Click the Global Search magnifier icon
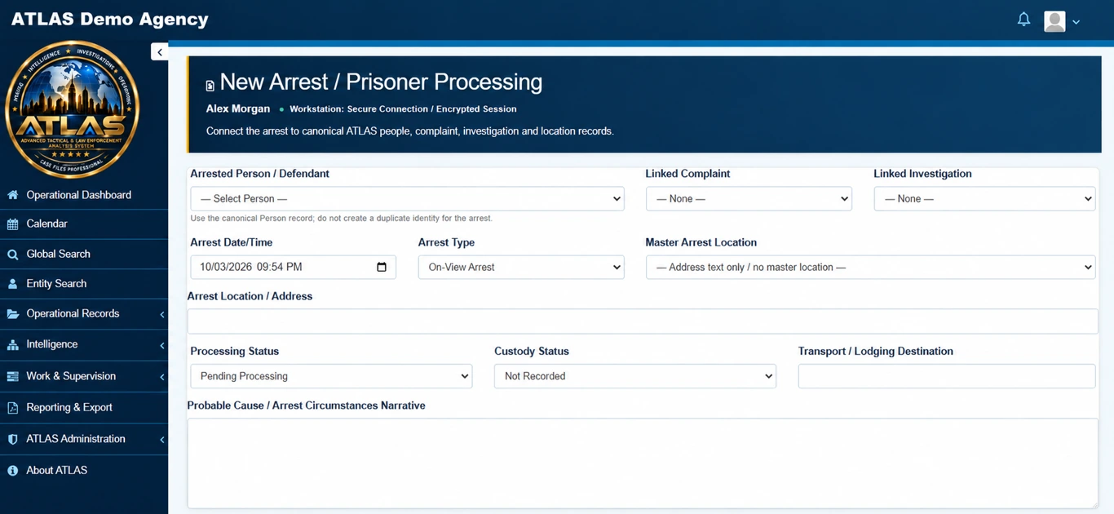 [x=13, y=255]
